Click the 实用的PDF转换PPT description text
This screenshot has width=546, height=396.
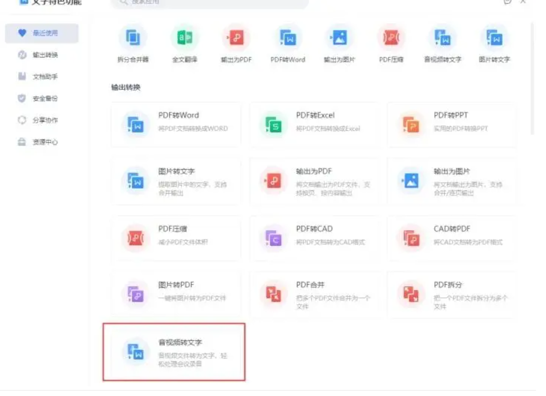coord(461,129)
